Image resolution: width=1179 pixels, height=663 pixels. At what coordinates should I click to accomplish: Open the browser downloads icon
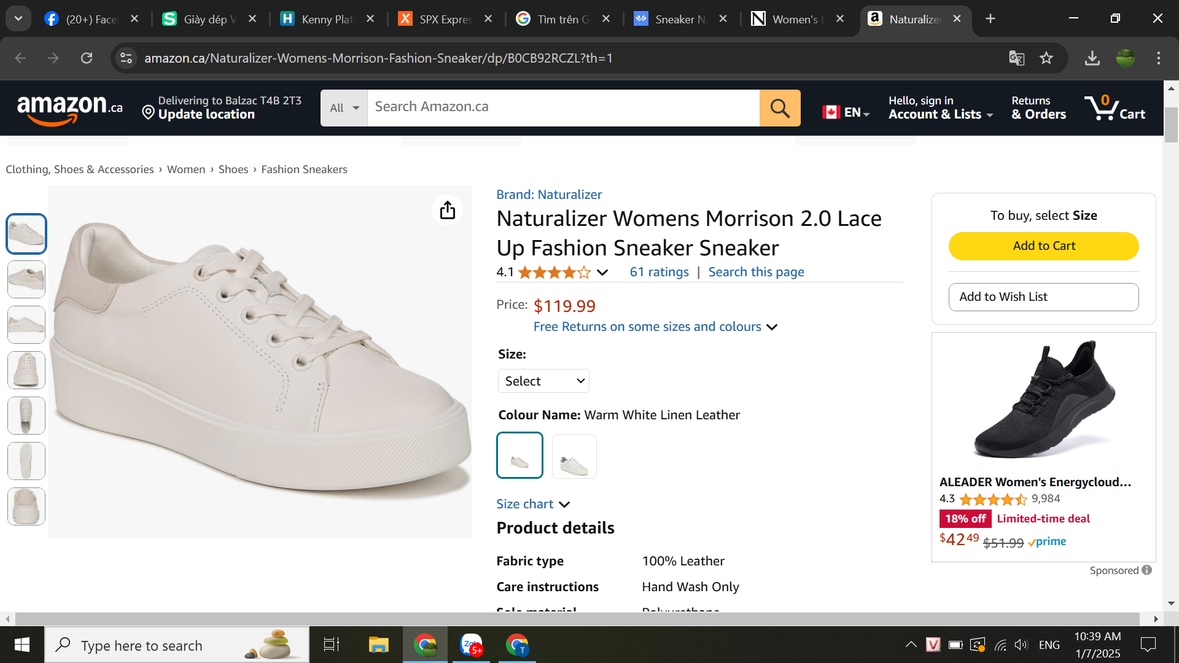(1092, 58)
